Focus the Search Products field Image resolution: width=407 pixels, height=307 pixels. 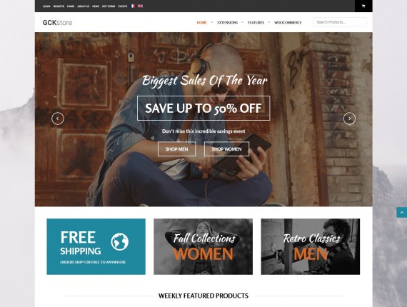coord(339,22)
